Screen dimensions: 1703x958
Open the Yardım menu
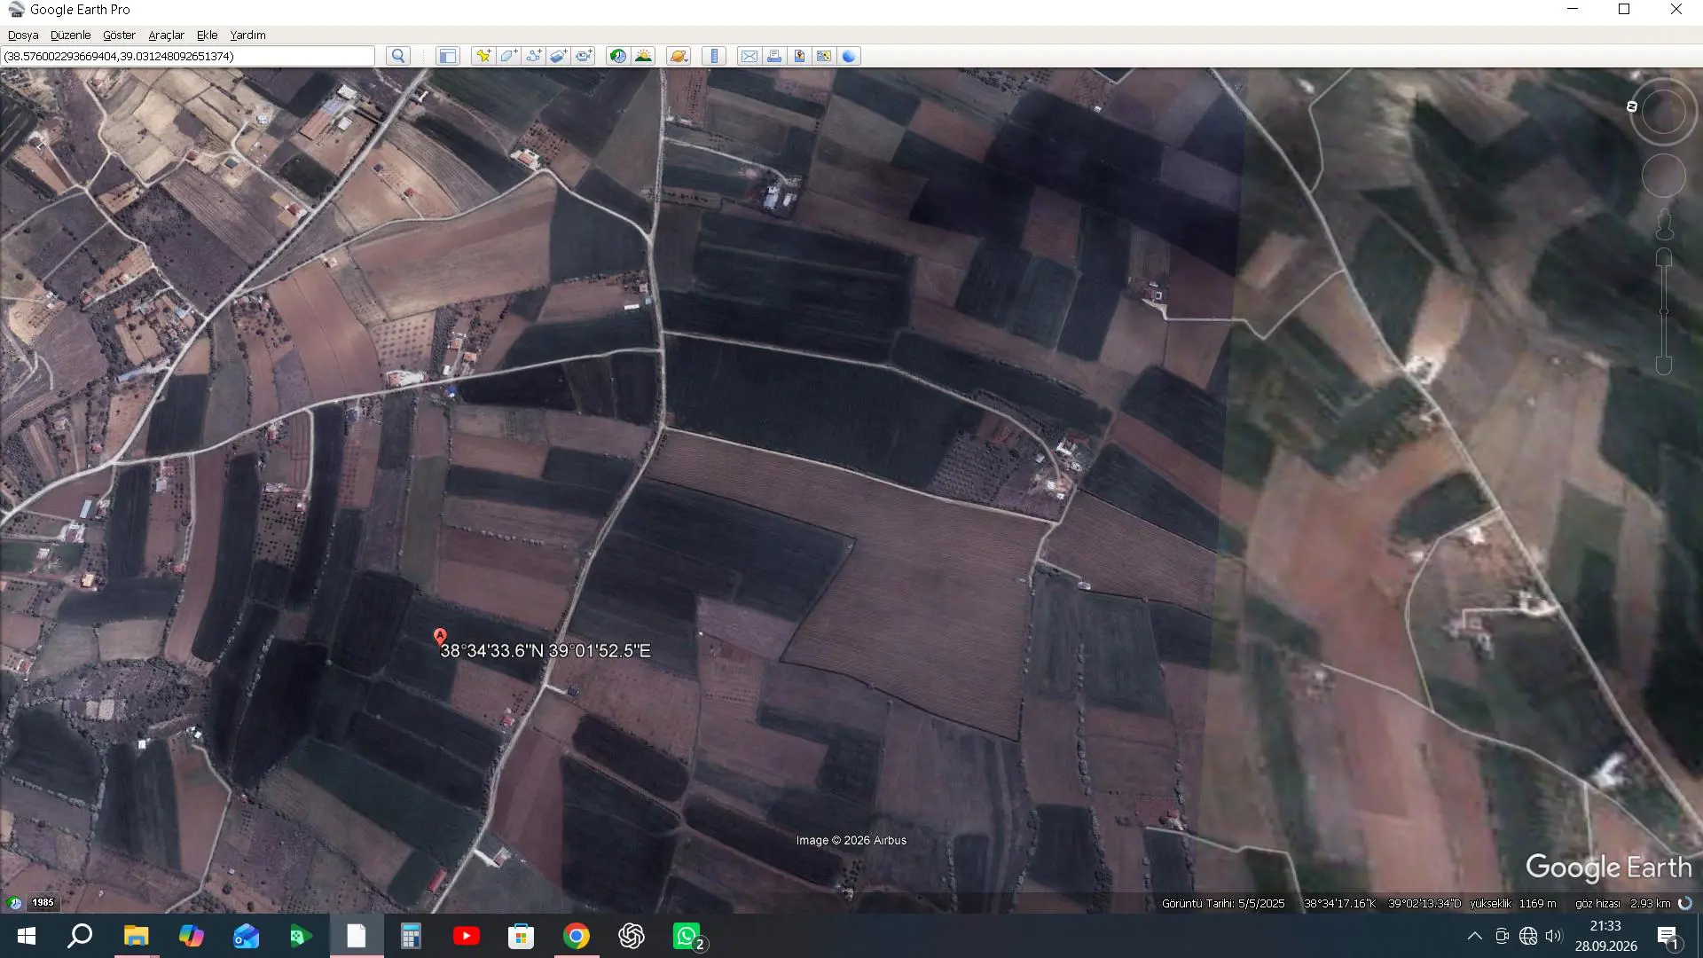[247, 35]
